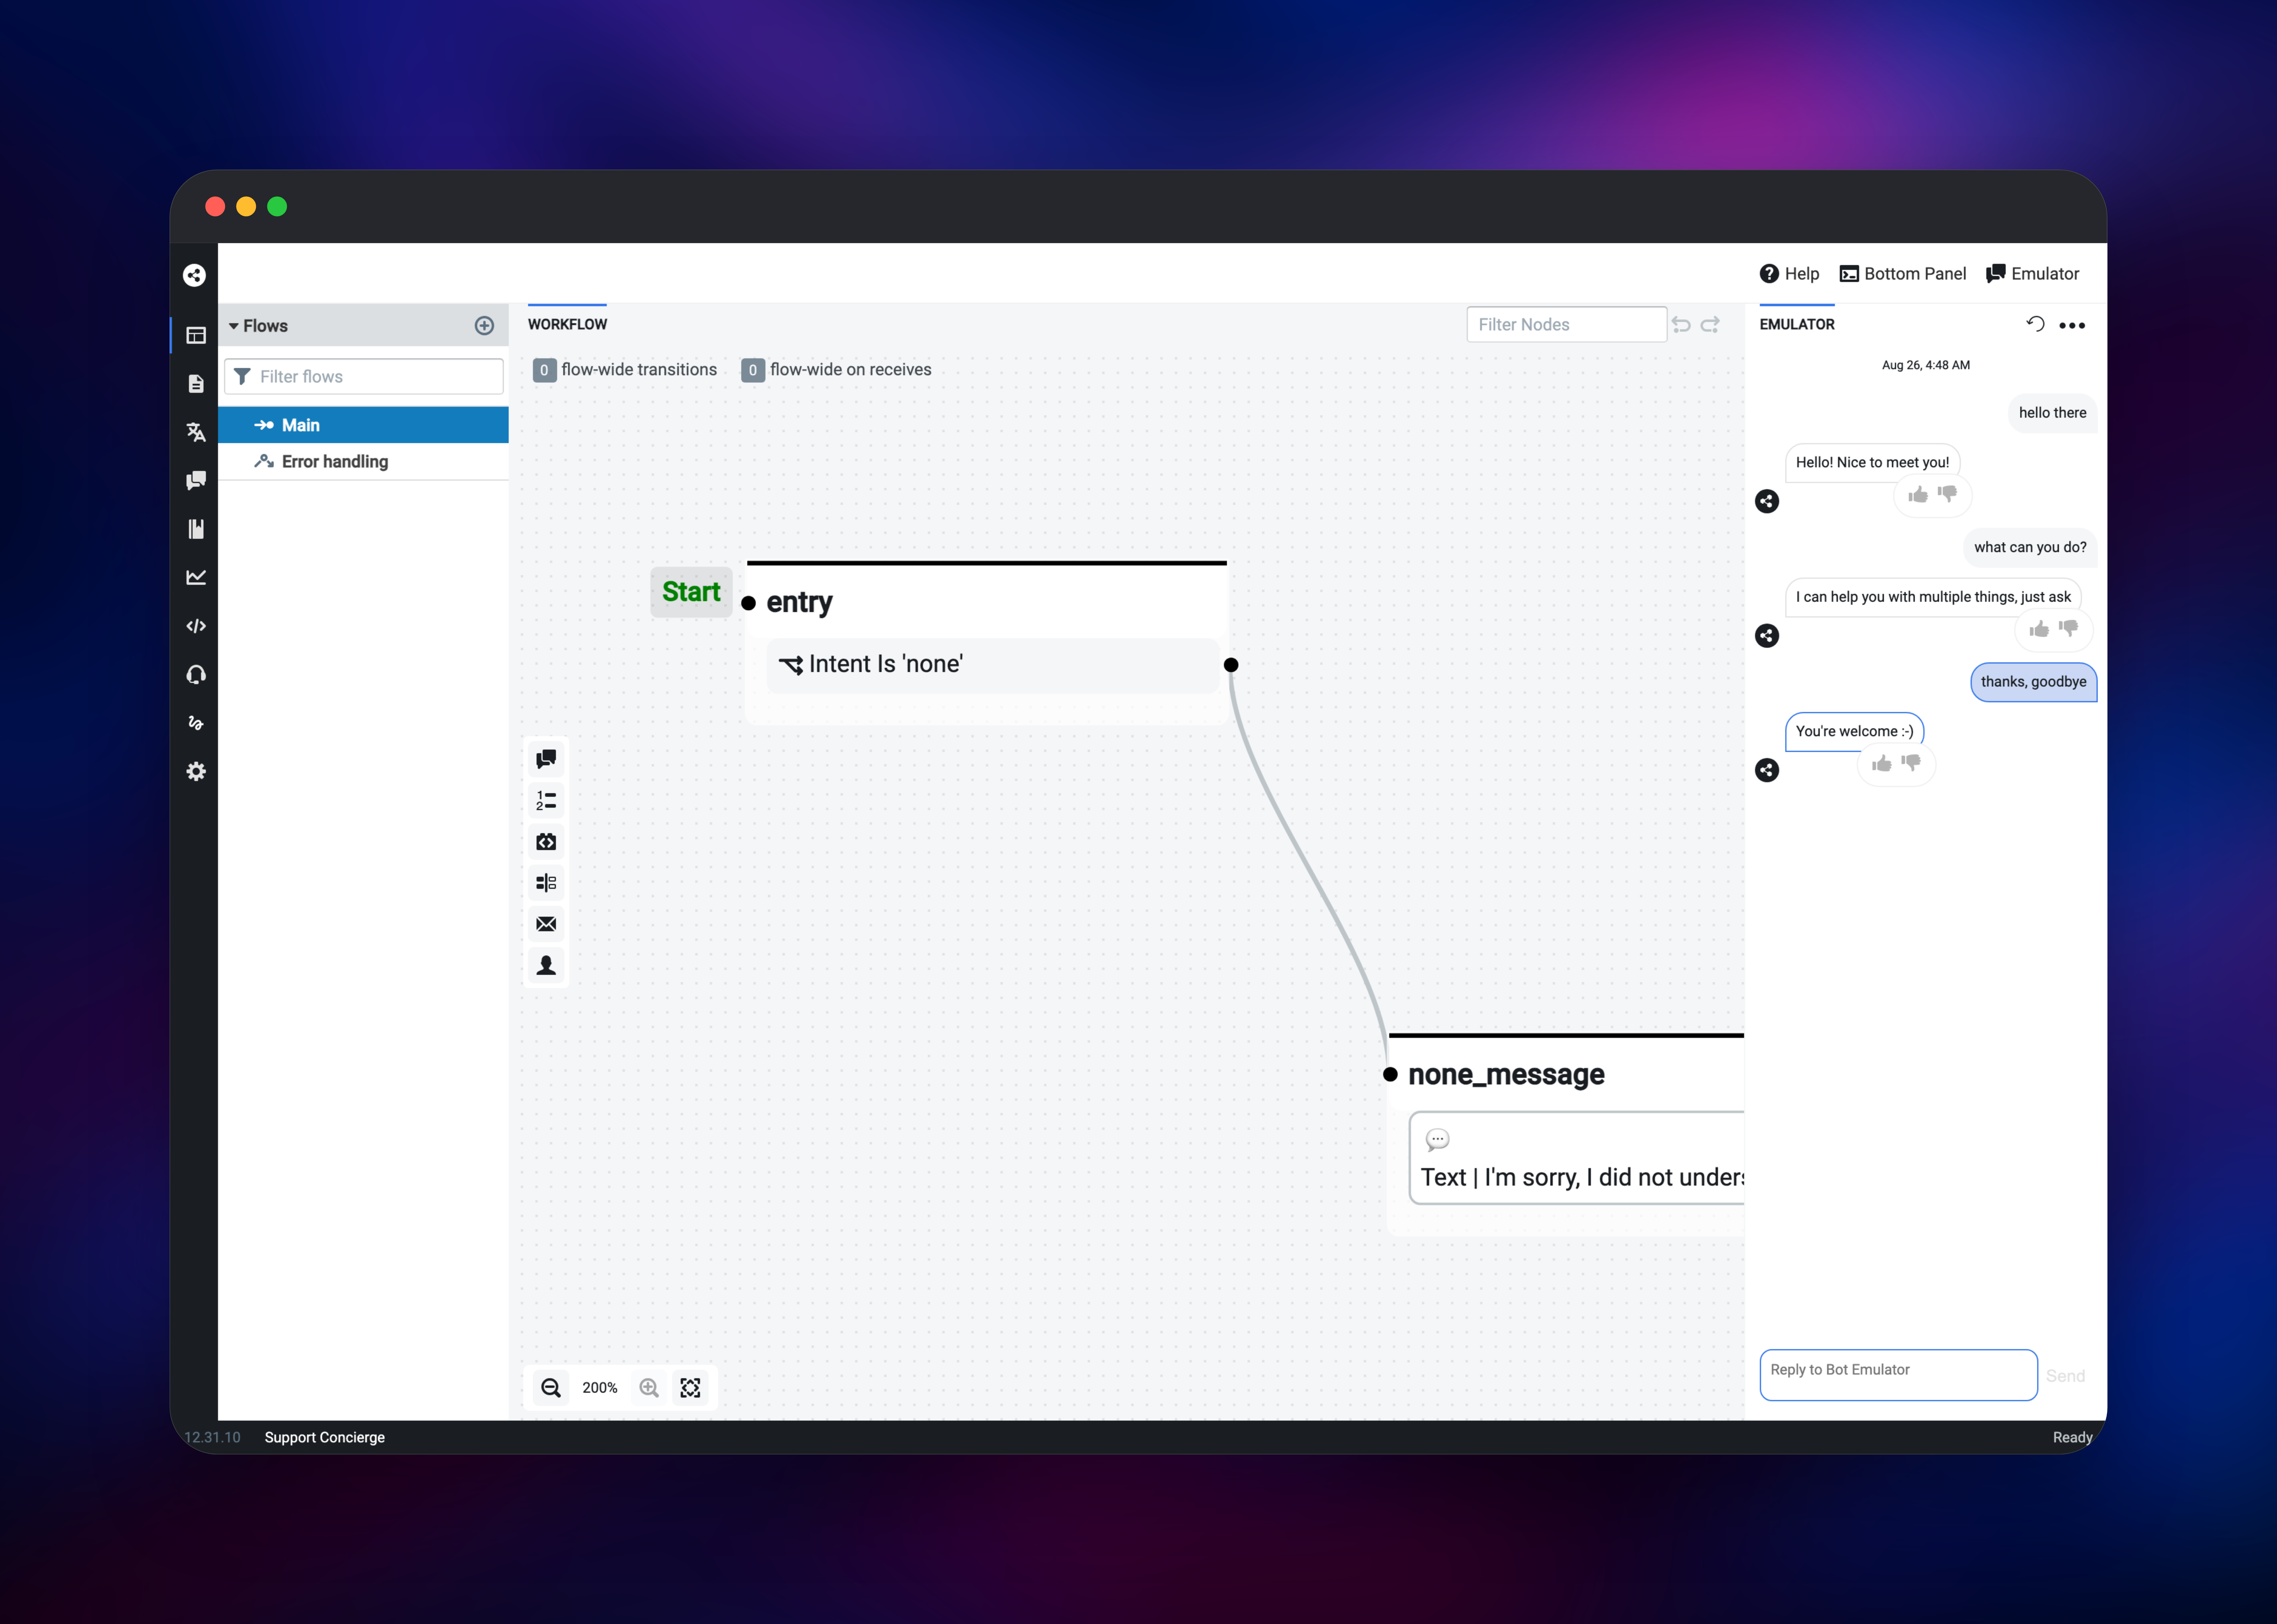Image resolution: width=2277 pixels, height=1624 pixels.
Task: Open flow-wide transitions
Action: tap(625, 370)
